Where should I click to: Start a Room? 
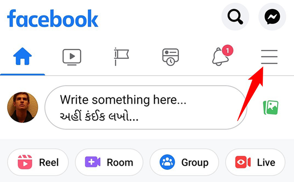109,162
